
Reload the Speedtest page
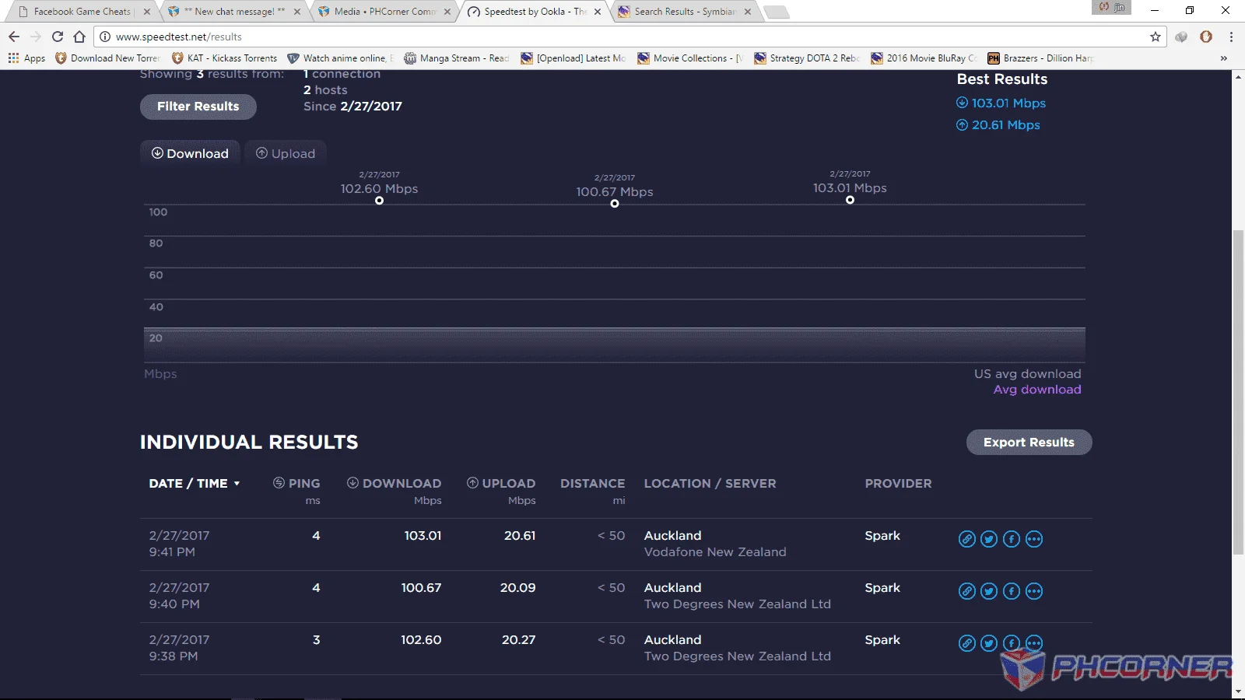(58, 37)
